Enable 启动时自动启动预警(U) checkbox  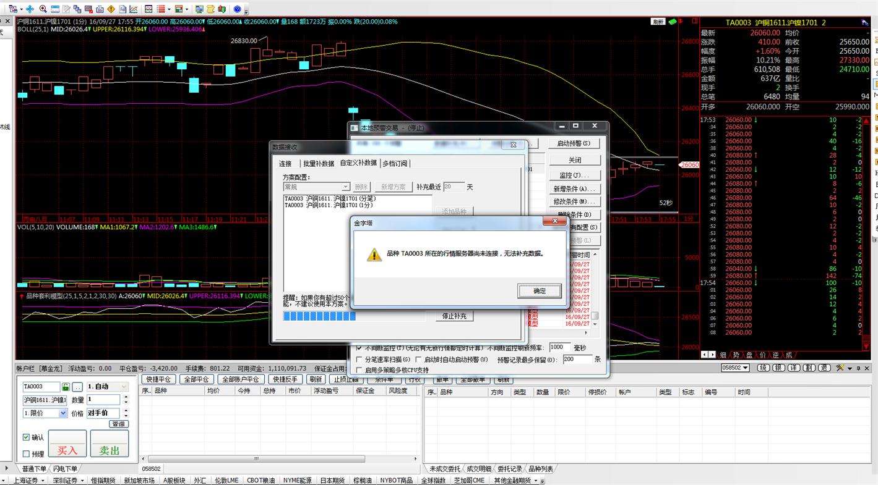click(x=419, y=359)
